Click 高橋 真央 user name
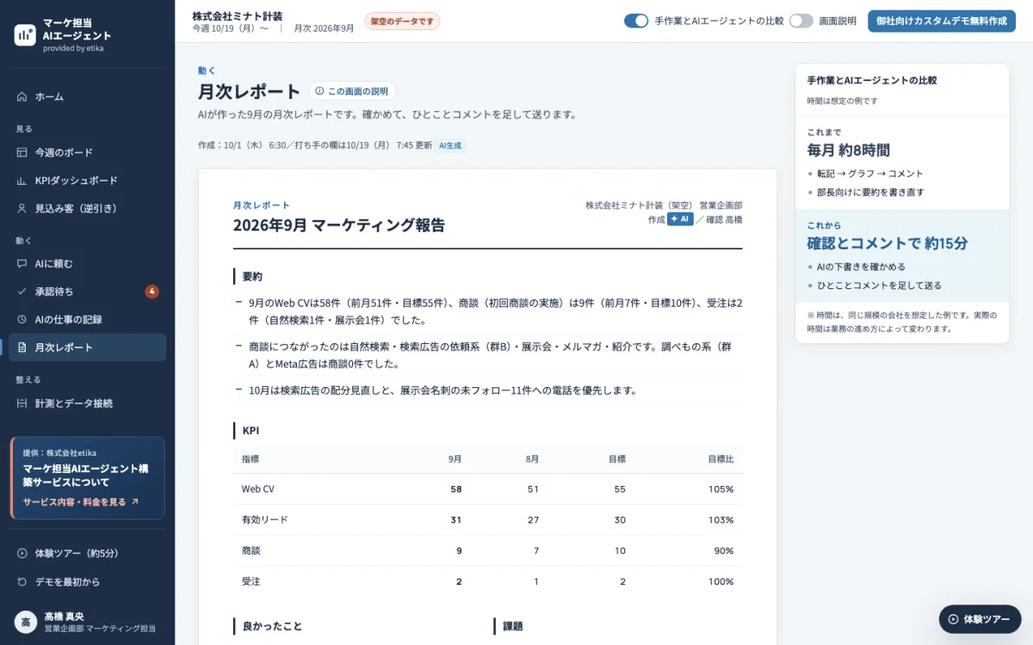The width and height of the screenshot is (1033, 645). (64, 616)
